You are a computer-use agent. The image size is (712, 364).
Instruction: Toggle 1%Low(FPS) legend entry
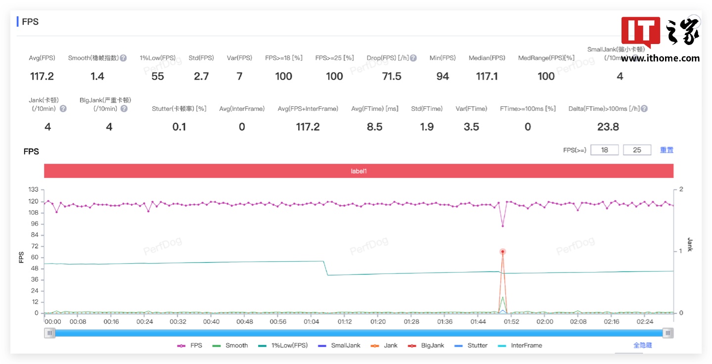coord(283,345)
